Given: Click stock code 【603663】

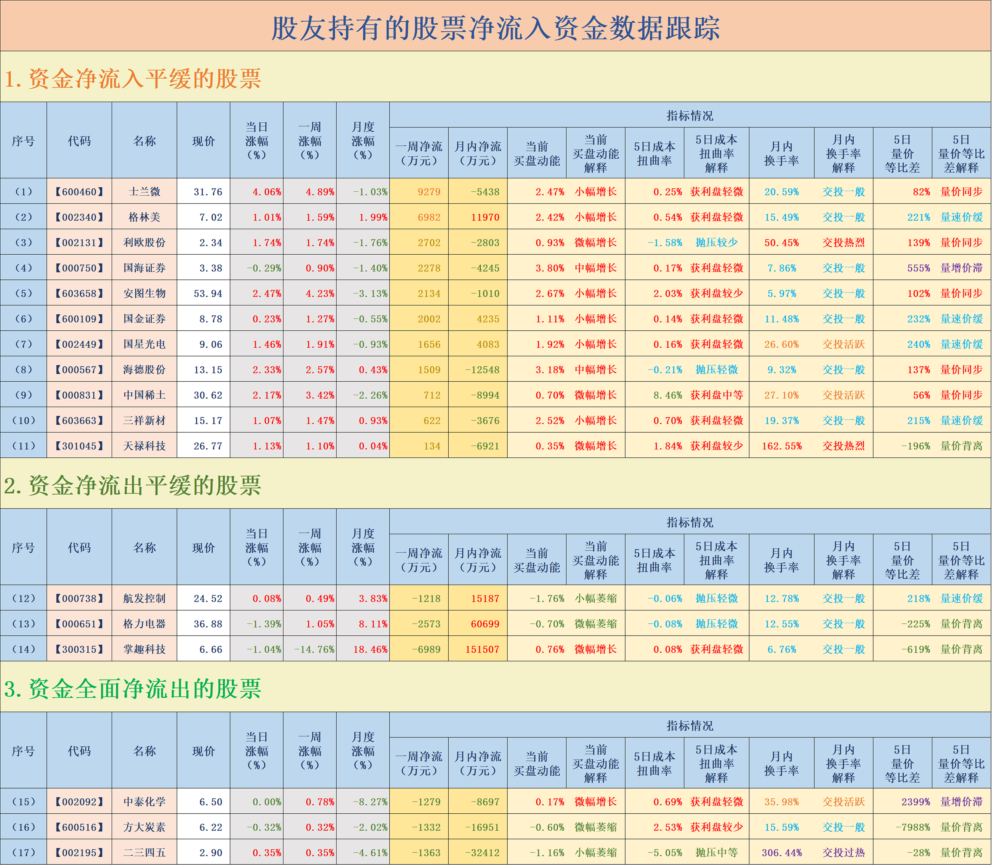Looking at the screenshot, I should 79,420.
